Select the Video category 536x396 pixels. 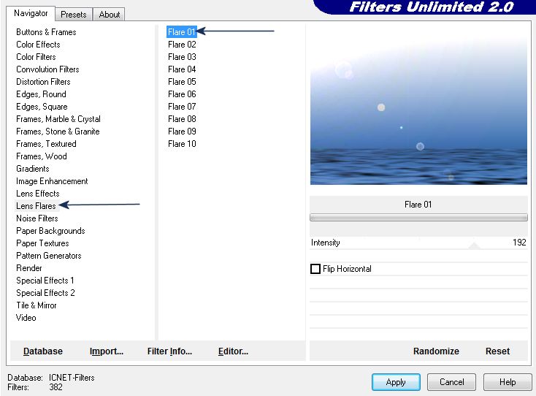point(26,318)
